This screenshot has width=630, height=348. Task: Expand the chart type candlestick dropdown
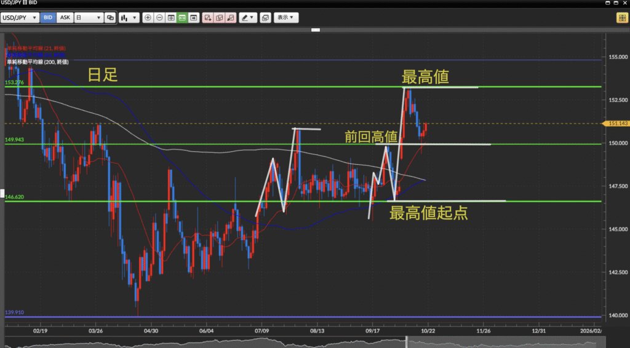(x=128, y=18)
